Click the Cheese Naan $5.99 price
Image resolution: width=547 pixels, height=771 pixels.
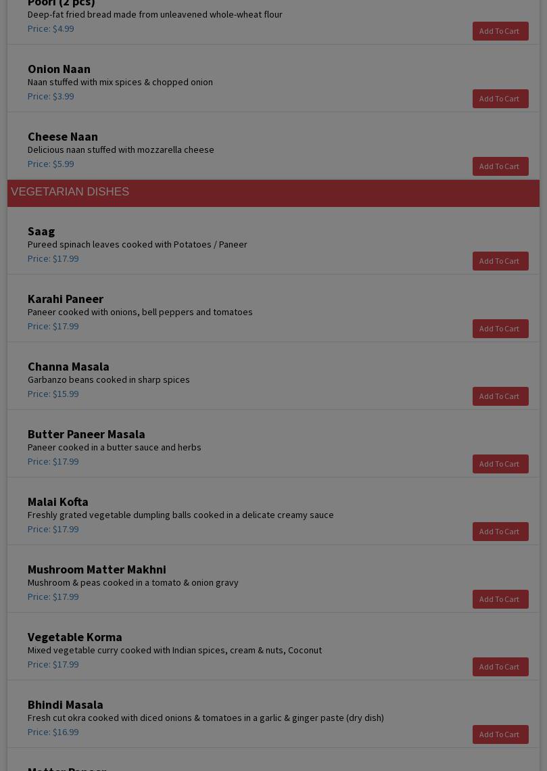click(x=51, y=164)
